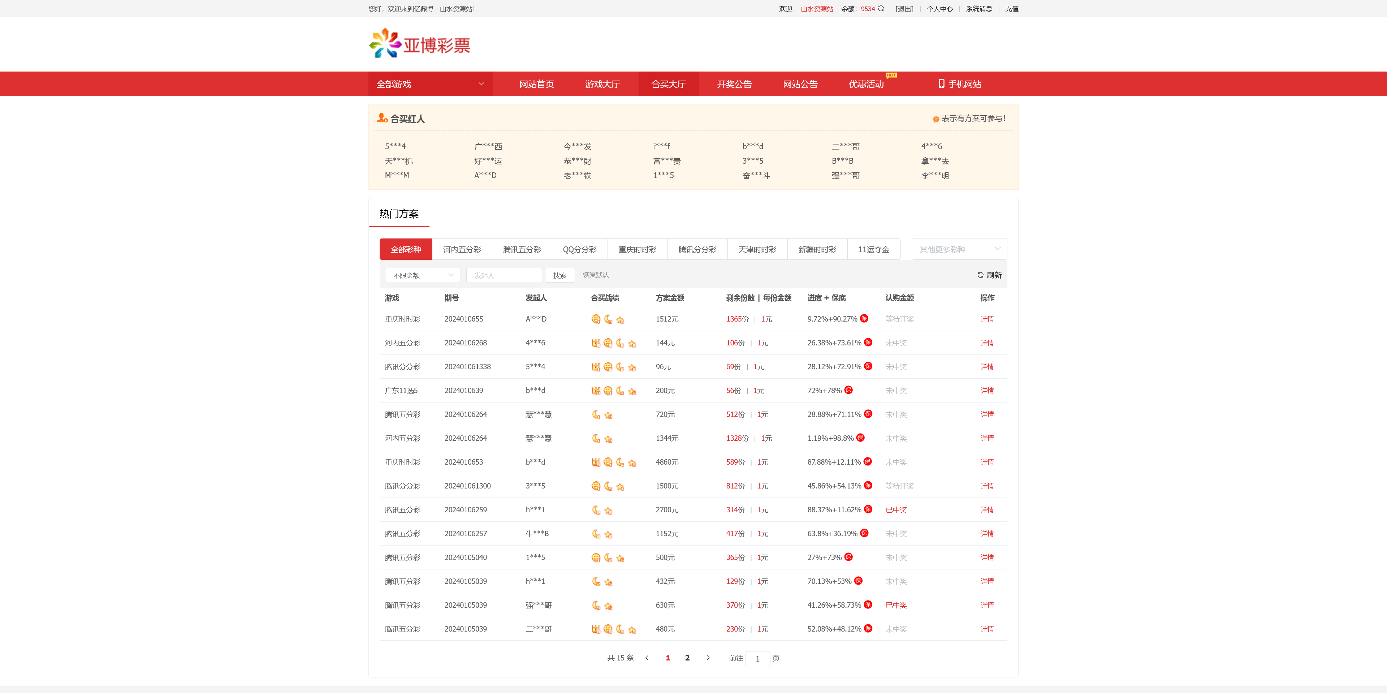This screenshot has width=1387, height=693.
Task: Open the 游戏大厅 nav item
Action: click(602, 84)
